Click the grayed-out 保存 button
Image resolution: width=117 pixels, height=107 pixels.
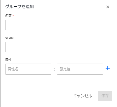point(105,96)
